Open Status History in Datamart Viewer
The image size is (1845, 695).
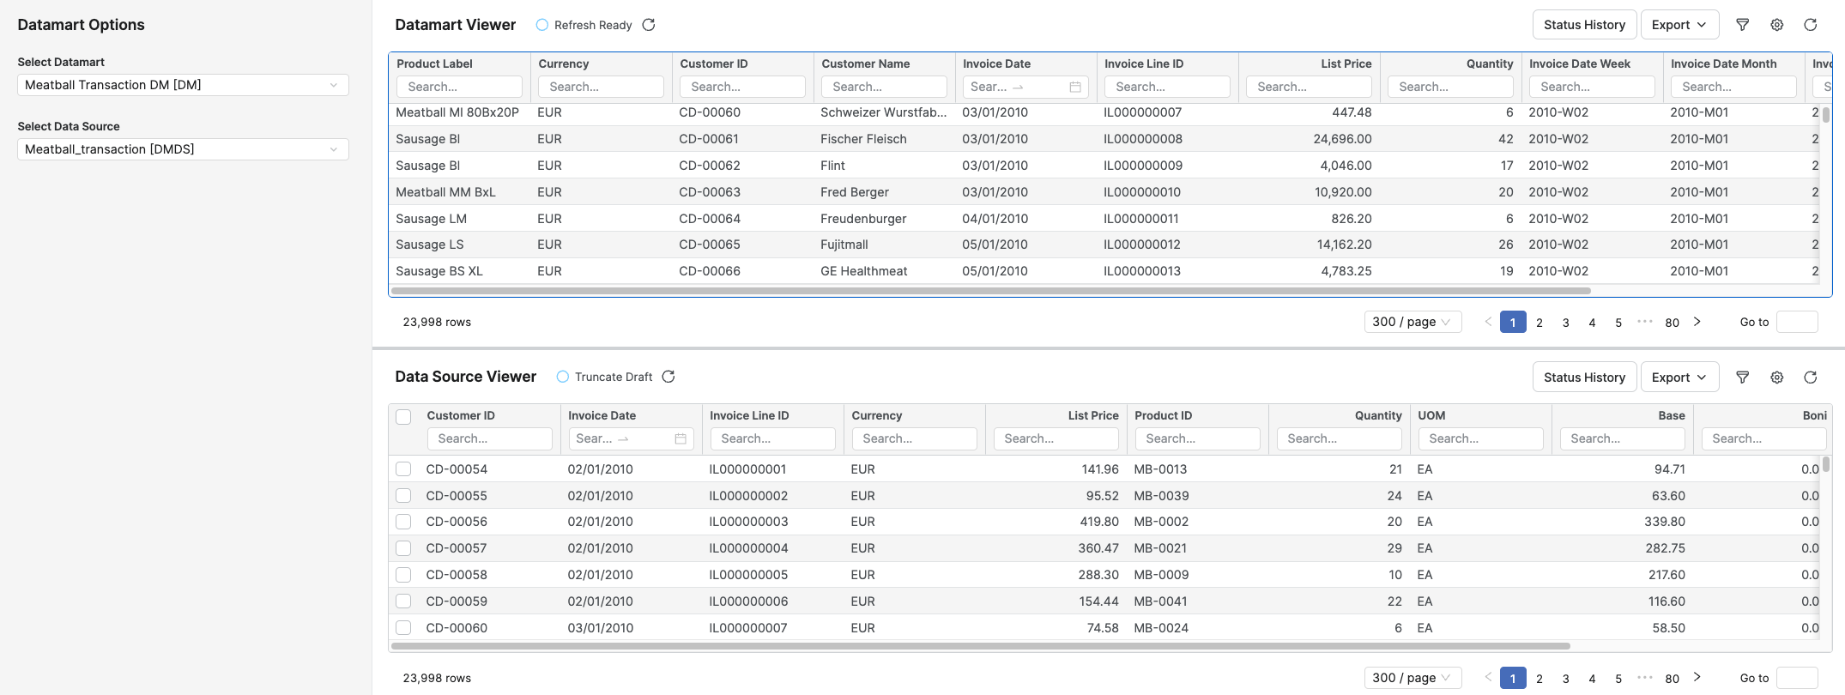click(x=1583, y=25)
